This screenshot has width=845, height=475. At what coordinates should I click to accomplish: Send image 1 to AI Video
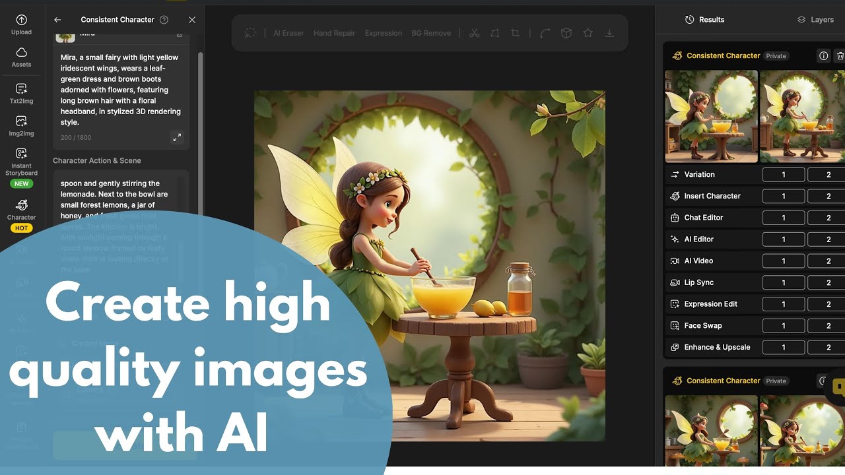coord(784,261)
